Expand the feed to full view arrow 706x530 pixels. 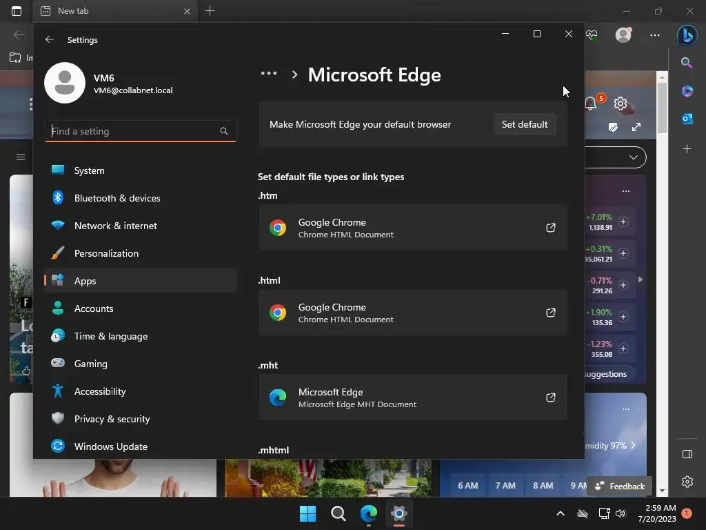tap(636, 127)
